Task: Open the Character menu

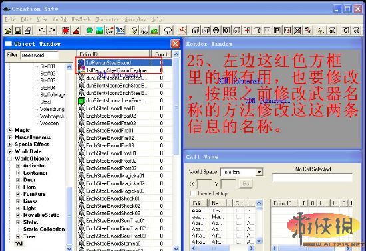Action: tap(107, 19)
